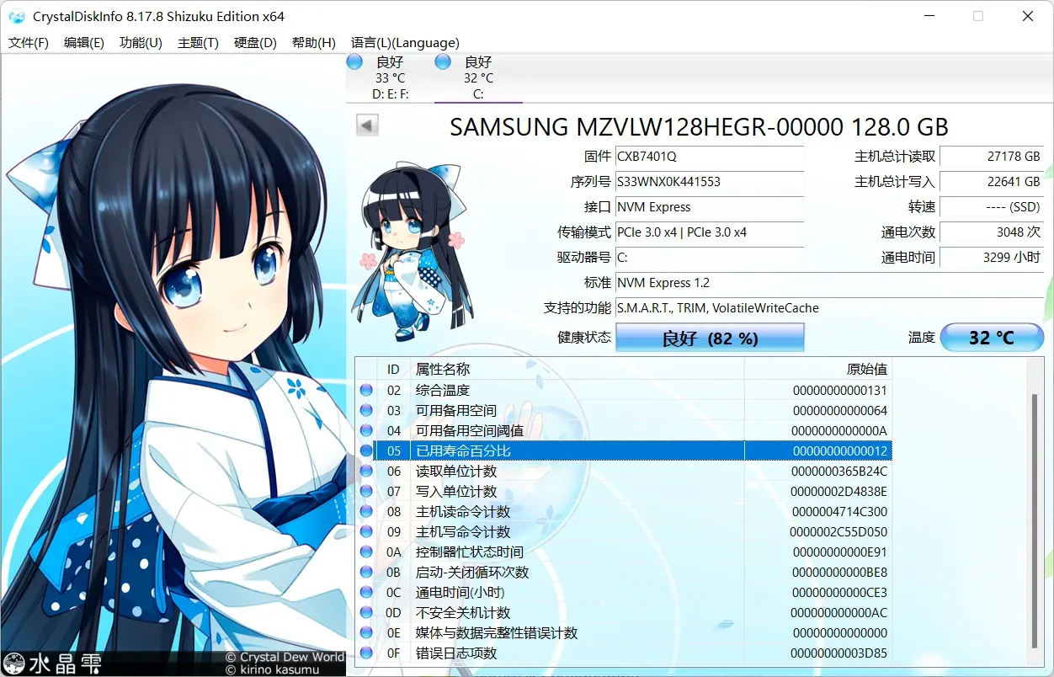Click status orb of attribute 04 可用备用空间阈值
The width and height of the screenshot is (1054, 677).
tap(366, 430)
